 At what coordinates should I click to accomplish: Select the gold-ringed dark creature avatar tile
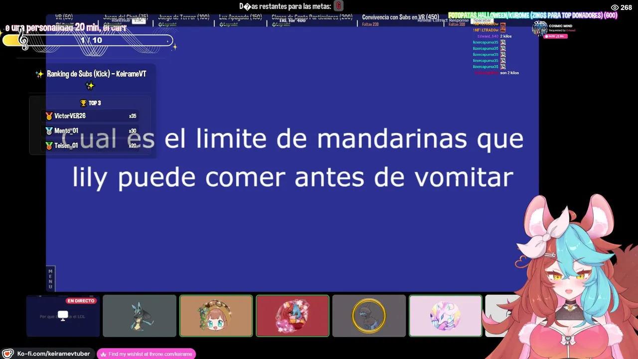[x=369, y=316]
